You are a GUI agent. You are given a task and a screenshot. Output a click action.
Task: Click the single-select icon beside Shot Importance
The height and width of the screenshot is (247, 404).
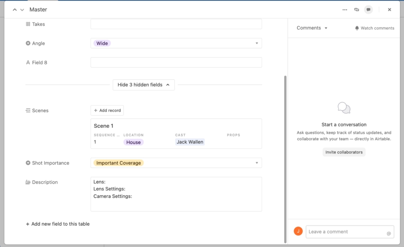point(28,163)
